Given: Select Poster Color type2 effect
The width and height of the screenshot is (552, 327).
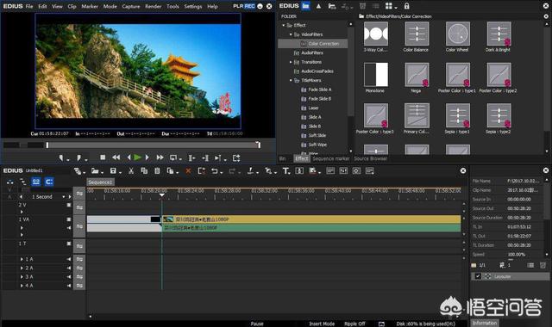Looking at the screenshot, I should coord(499,75).
